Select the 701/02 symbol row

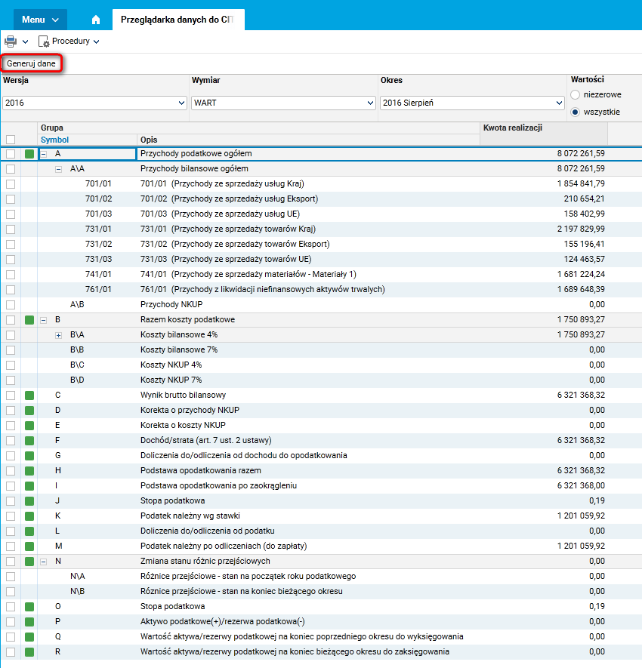[98, 199]
